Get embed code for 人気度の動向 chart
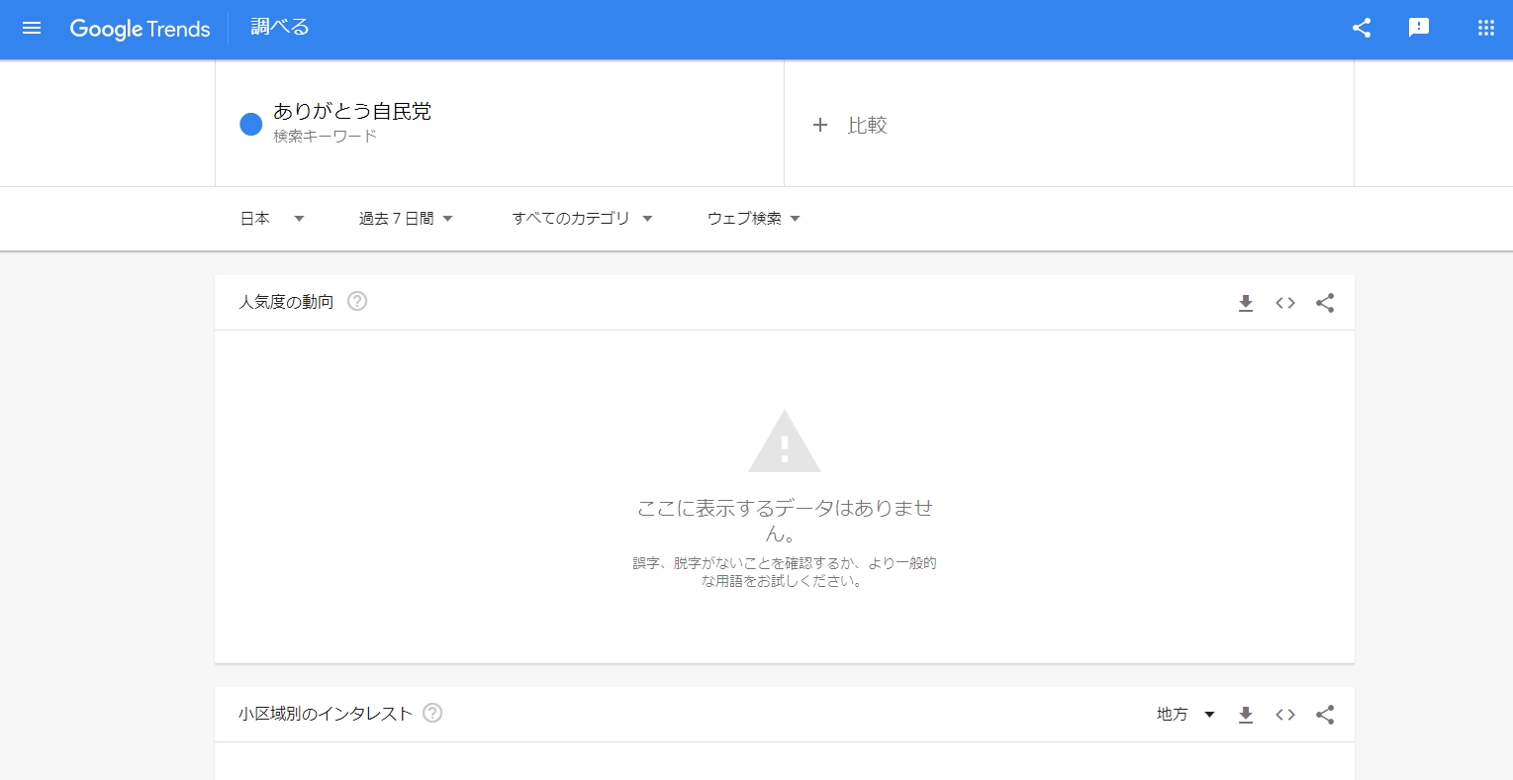 click(1285, 303)
